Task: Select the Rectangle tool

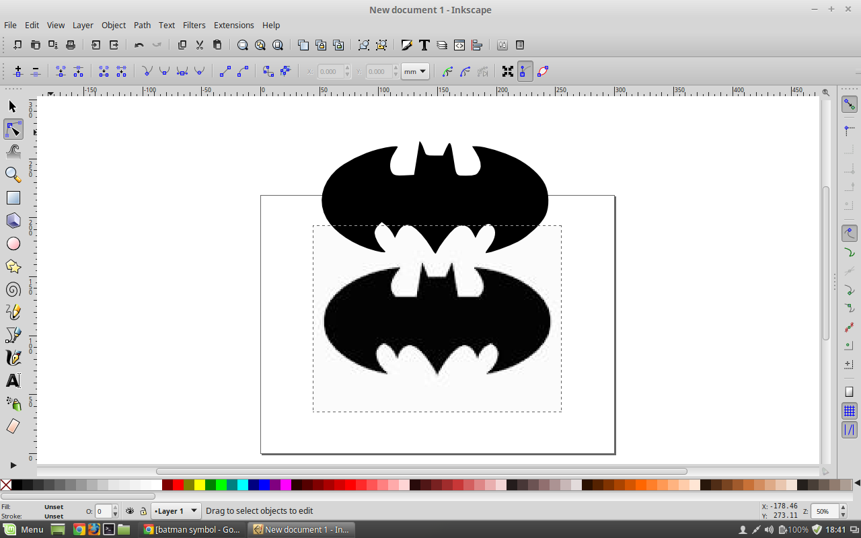Action: coord(13,198)
